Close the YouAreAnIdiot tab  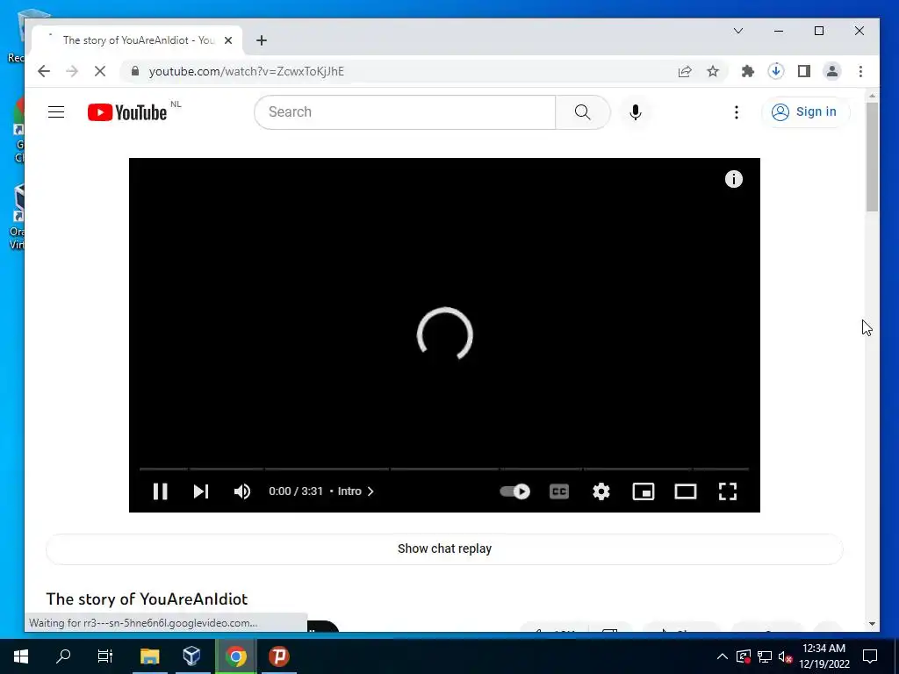tap(228, 40)
